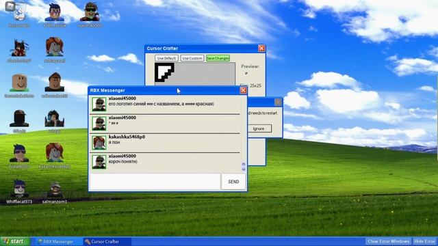Open the blue-haired avatar icon beside the Recycle Bin
Viewport: 438px width, 246px height.
click(x=55, y=13)
